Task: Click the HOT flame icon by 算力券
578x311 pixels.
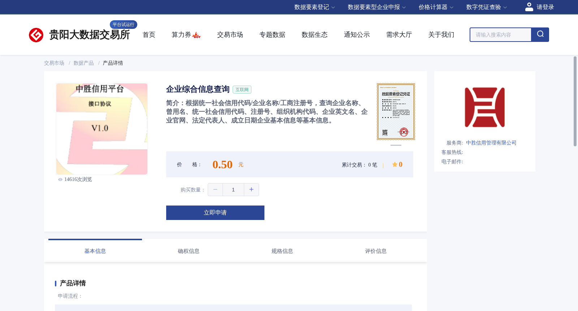Action: pyautogui.click(x=197, y=35)
